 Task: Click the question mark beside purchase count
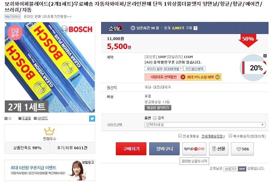pyautogui.click(x=196, y=28)
